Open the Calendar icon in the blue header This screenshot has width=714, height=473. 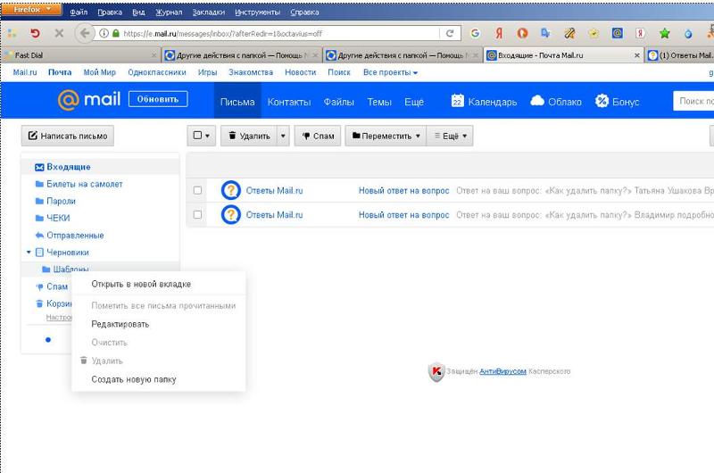pos(457,101)
